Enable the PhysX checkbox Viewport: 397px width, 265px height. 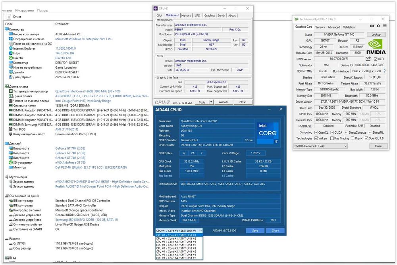pos(353,138)
